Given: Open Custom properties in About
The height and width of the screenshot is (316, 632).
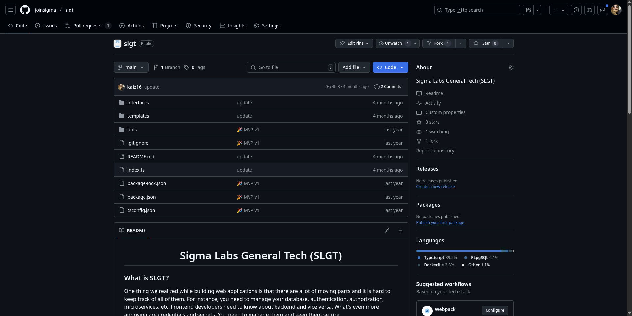Looking at the screenshot, I should click(x=441, y=112).
